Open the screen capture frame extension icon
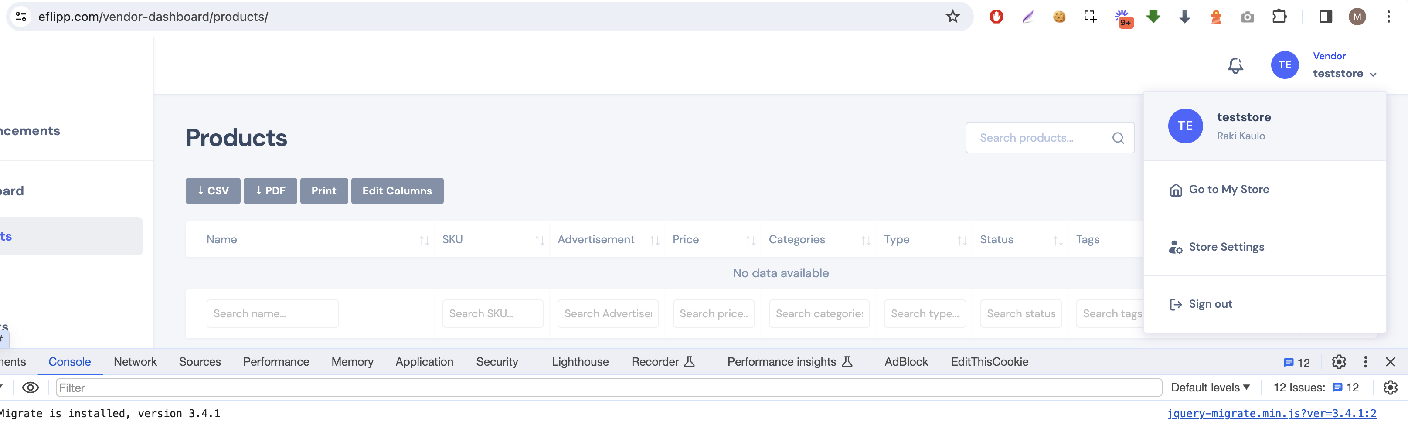1408x442 pixels. pos(1090,17)
